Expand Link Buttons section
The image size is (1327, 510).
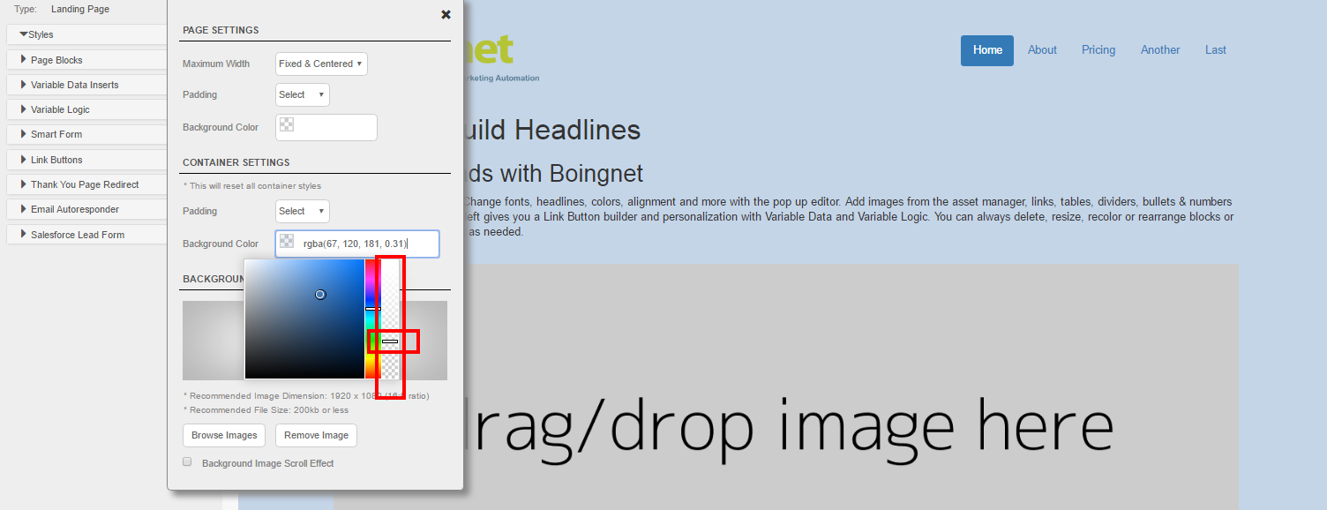point(86,160)
